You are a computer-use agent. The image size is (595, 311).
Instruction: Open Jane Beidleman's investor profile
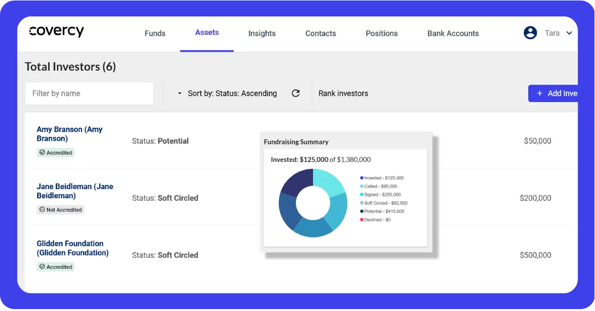coord(74,191)
